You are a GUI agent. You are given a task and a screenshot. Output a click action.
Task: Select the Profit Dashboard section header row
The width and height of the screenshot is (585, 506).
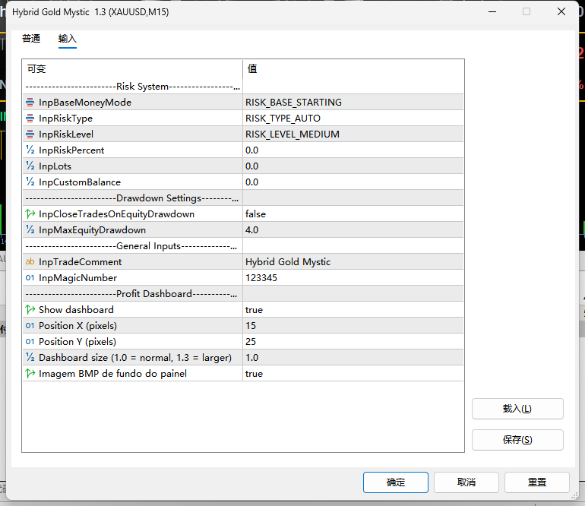pyautogui.click(x=243, y=294)
